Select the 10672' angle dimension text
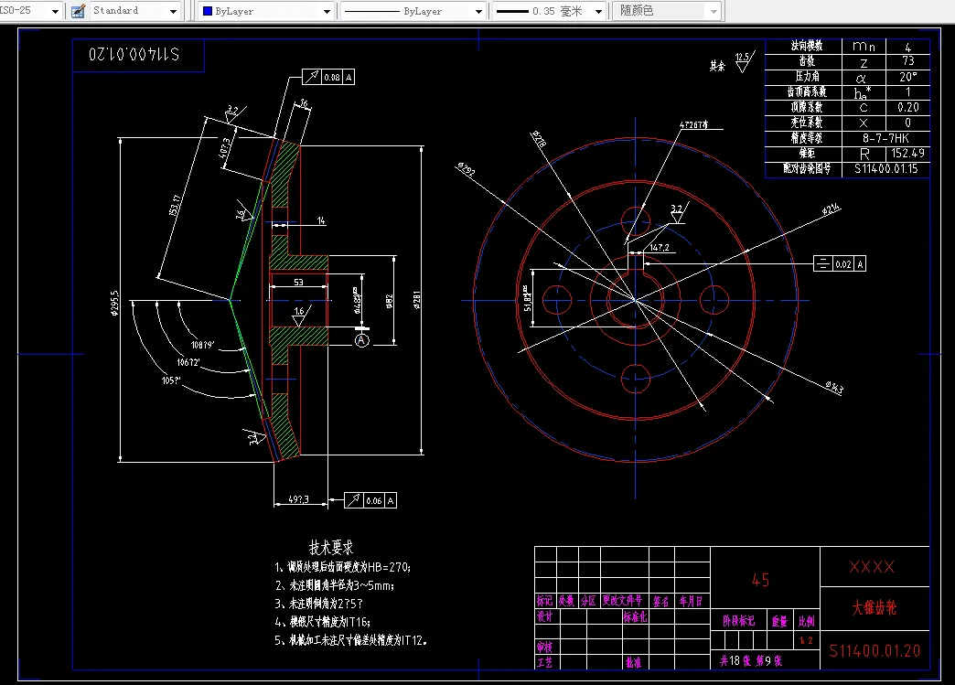 188,362
